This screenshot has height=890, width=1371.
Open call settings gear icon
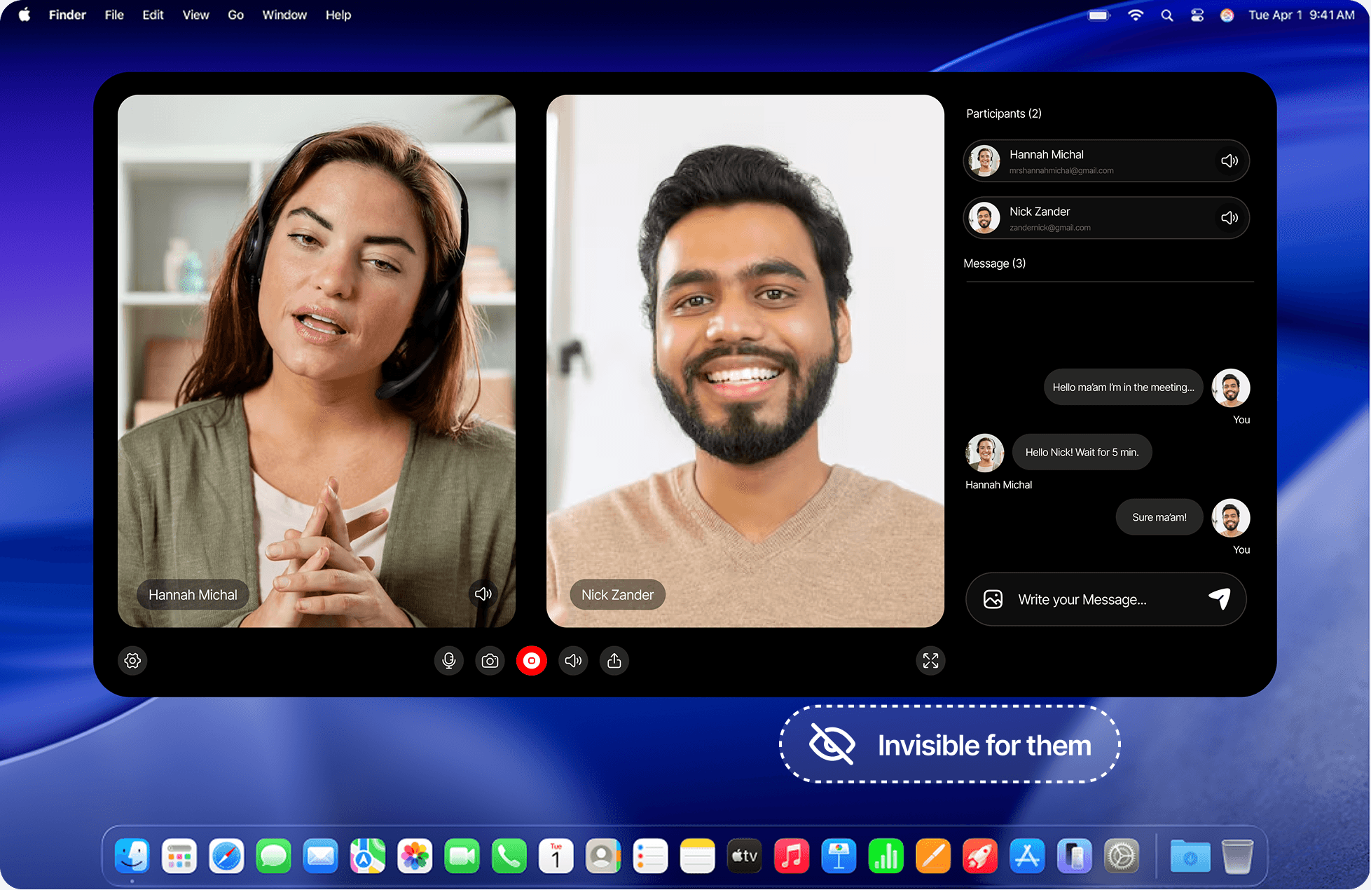(132, 660)
